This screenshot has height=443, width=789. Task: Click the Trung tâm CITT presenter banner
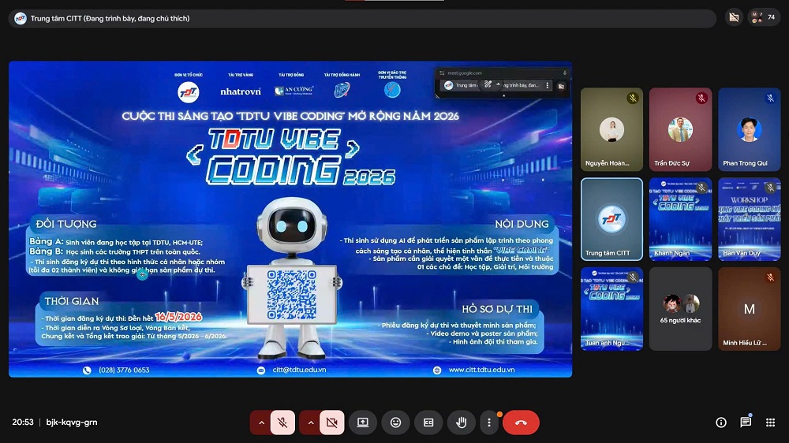pos(362,18)
